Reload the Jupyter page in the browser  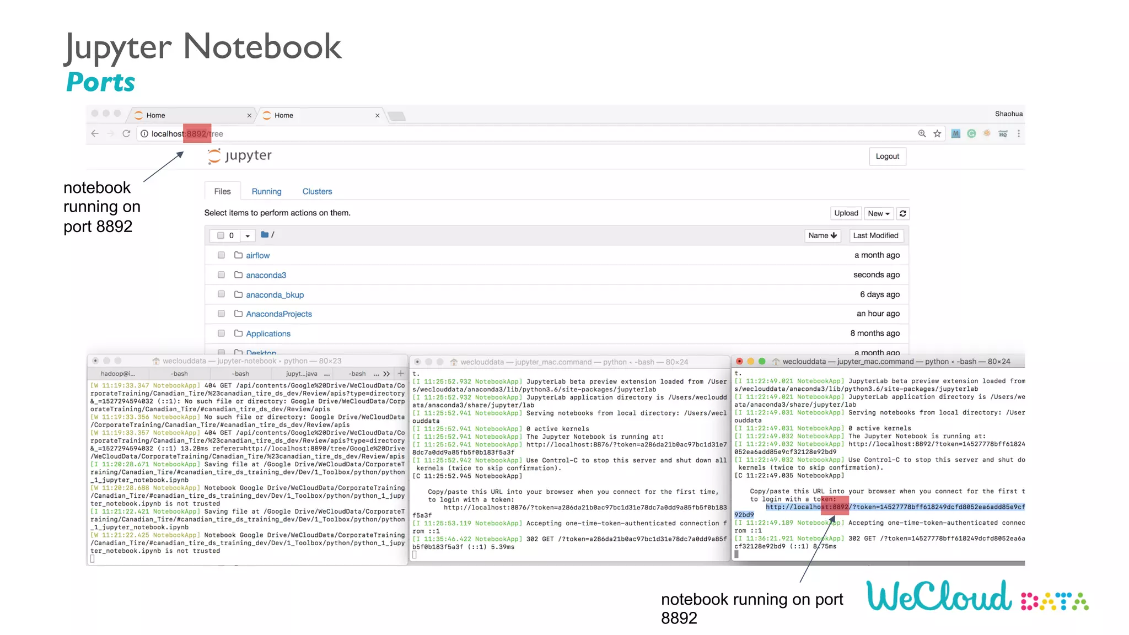point(126,133)
